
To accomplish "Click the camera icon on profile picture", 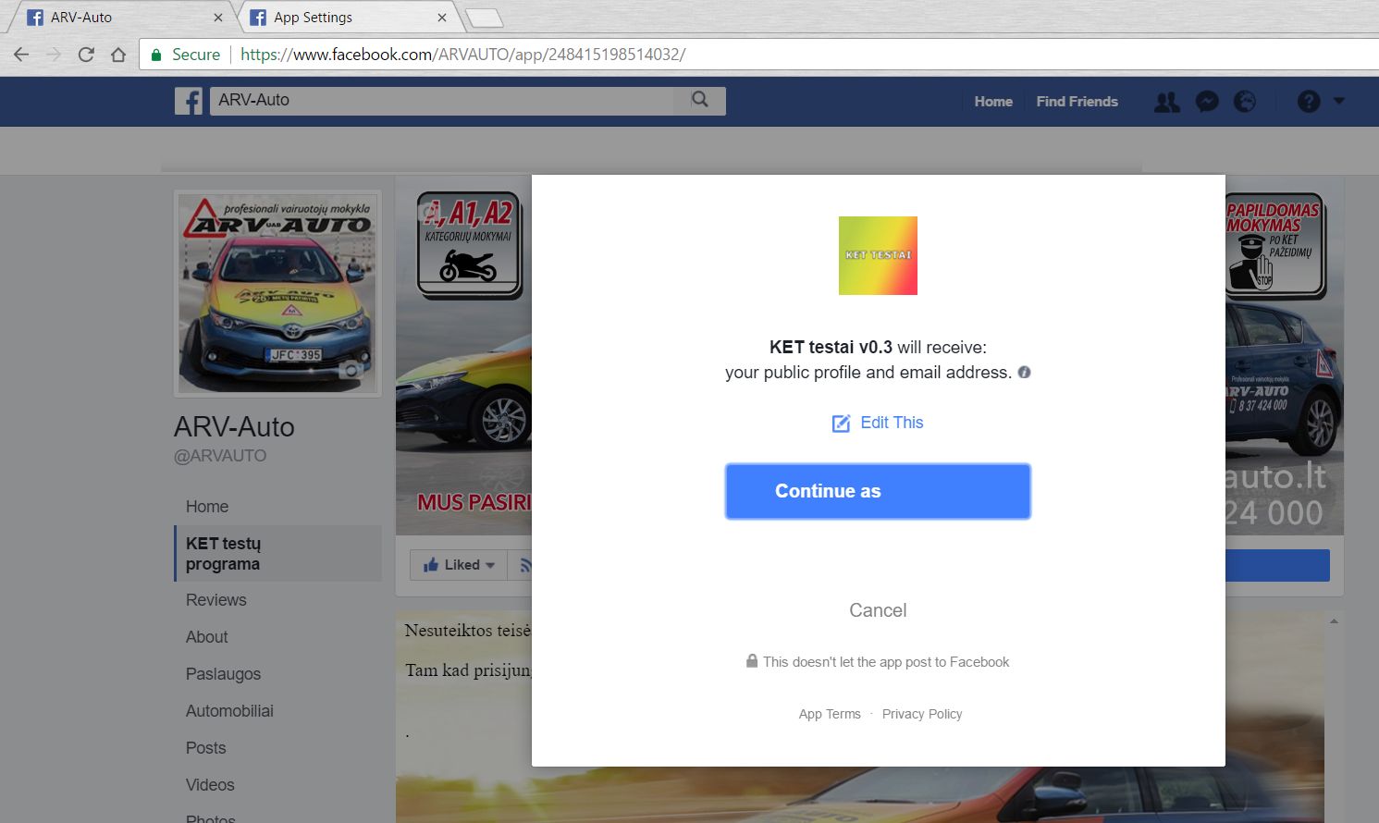I will click(x=350, y=370).
